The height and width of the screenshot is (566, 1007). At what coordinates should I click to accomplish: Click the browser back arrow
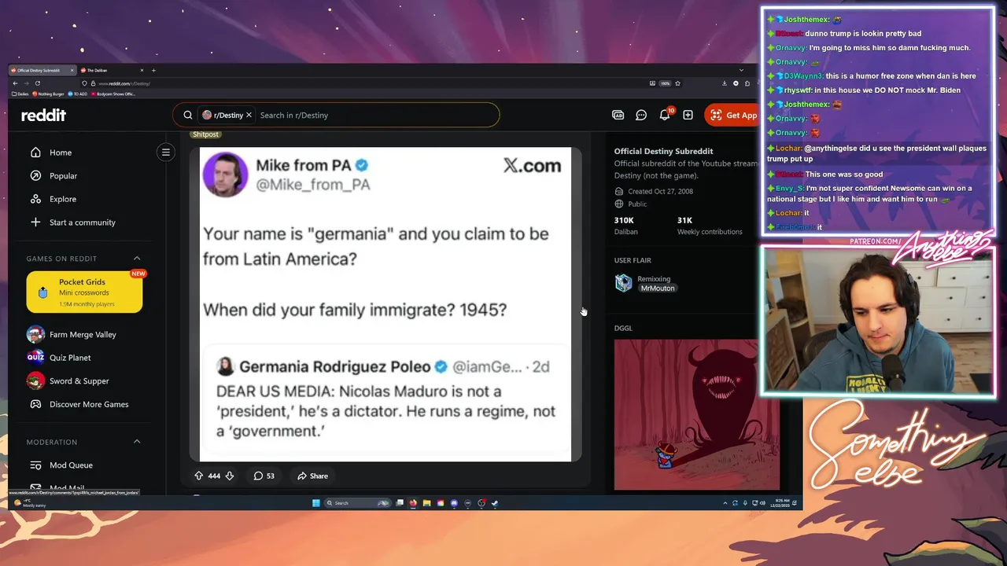(15, 83)
